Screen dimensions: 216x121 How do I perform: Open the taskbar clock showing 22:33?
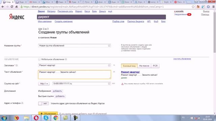pyautogui.click(x=207, y=118)
